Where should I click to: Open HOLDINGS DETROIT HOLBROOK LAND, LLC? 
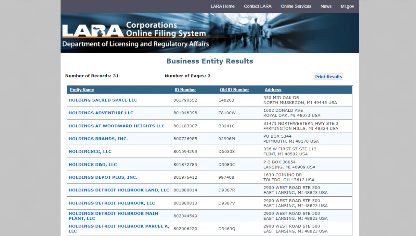pos(119,190)
